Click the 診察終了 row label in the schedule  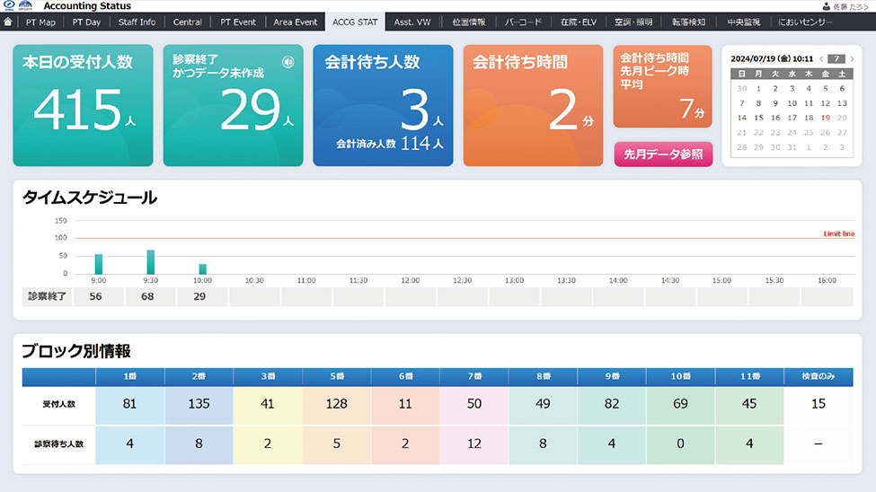click(47, 296)
